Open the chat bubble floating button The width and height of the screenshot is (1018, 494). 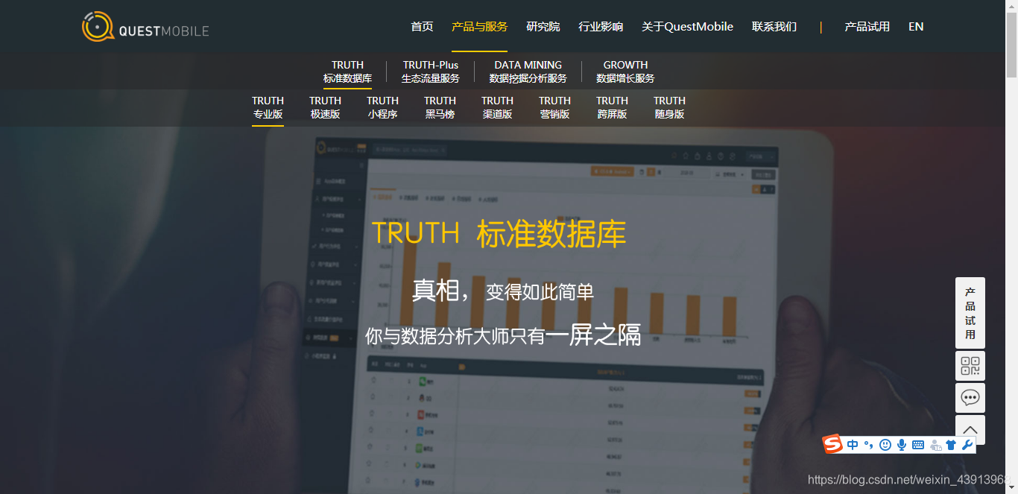970,398
